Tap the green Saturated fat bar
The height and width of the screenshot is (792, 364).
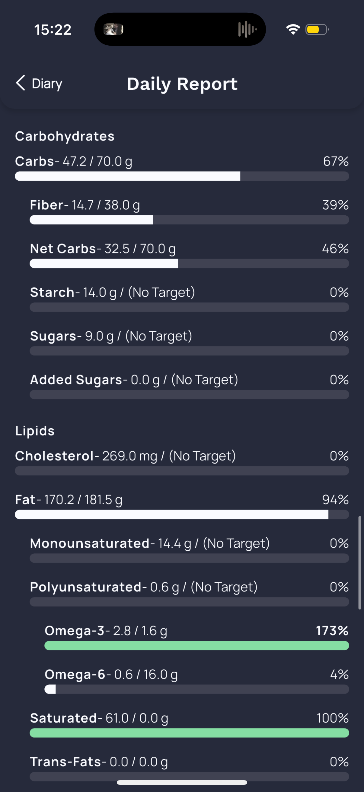(189, 733)
